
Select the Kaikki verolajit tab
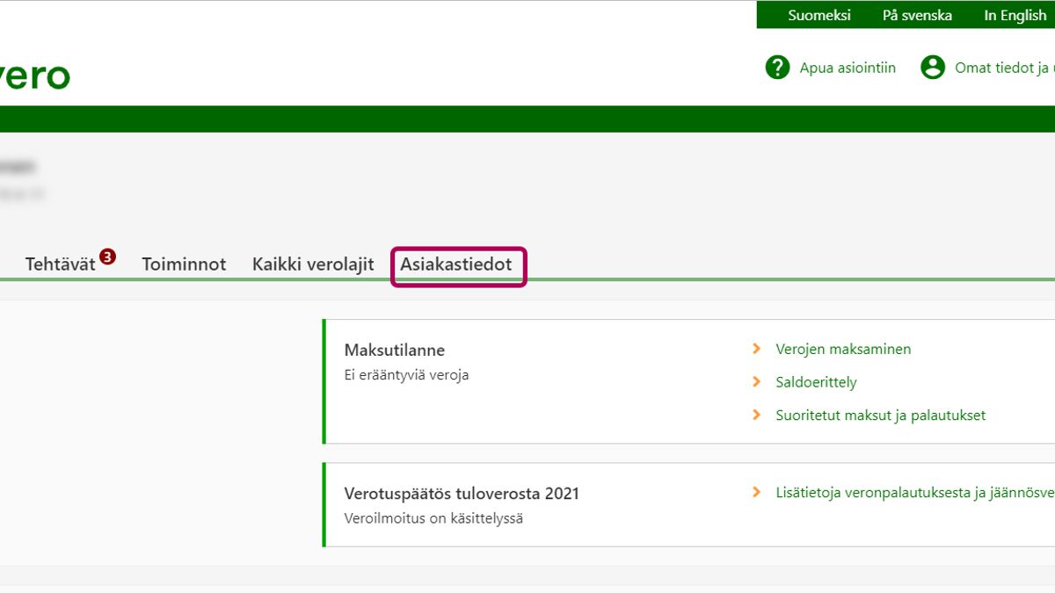coord(313,264)
